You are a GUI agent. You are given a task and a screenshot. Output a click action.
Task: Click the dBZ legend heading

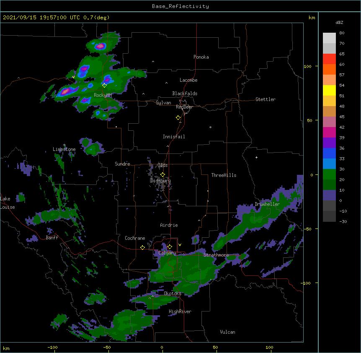pos(339,23)
